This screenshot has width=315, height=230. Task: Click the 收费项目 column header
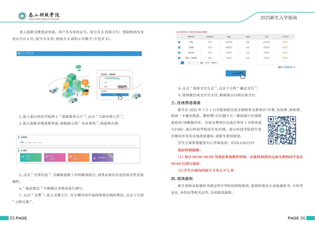[191, 37]
